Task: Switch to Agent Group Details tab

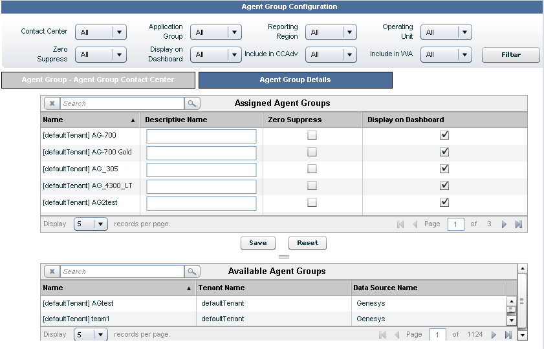Action: pyautogui.click(x=296, y=80)
